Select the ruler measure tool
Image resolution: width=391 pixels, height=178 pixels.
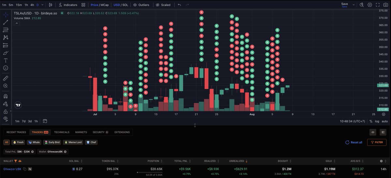pyautogui.click(x=6, y=78)
